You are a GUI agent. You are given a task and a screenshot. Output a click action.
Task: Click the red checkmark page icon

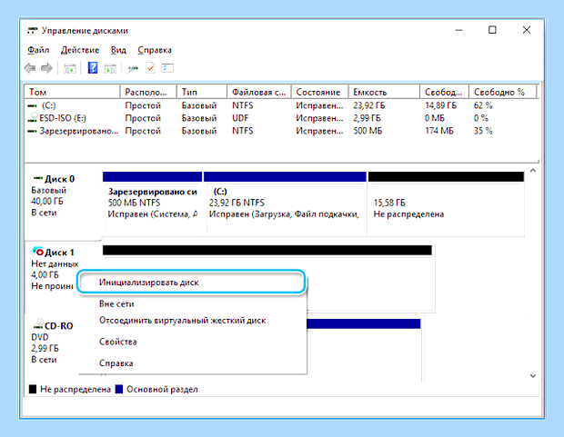(x=150, y=68)
